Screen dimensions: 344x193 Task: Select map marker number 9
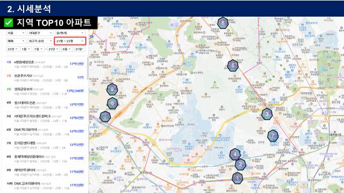click(112, 90)
